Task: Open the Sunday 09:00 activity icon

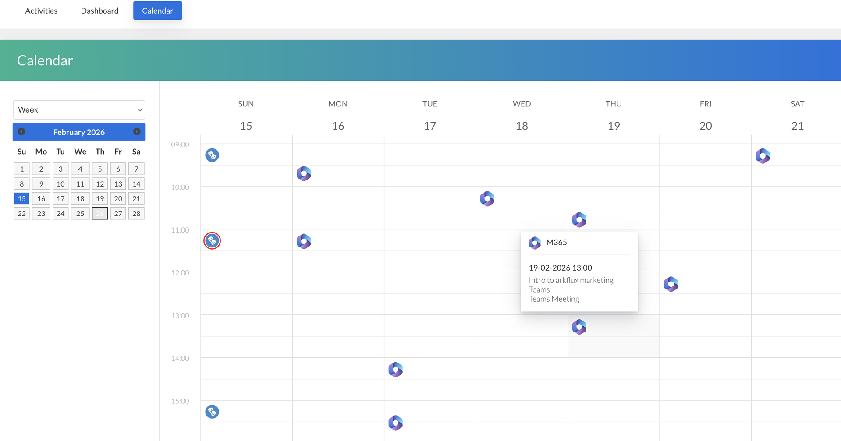Action: tap(212, 155)
